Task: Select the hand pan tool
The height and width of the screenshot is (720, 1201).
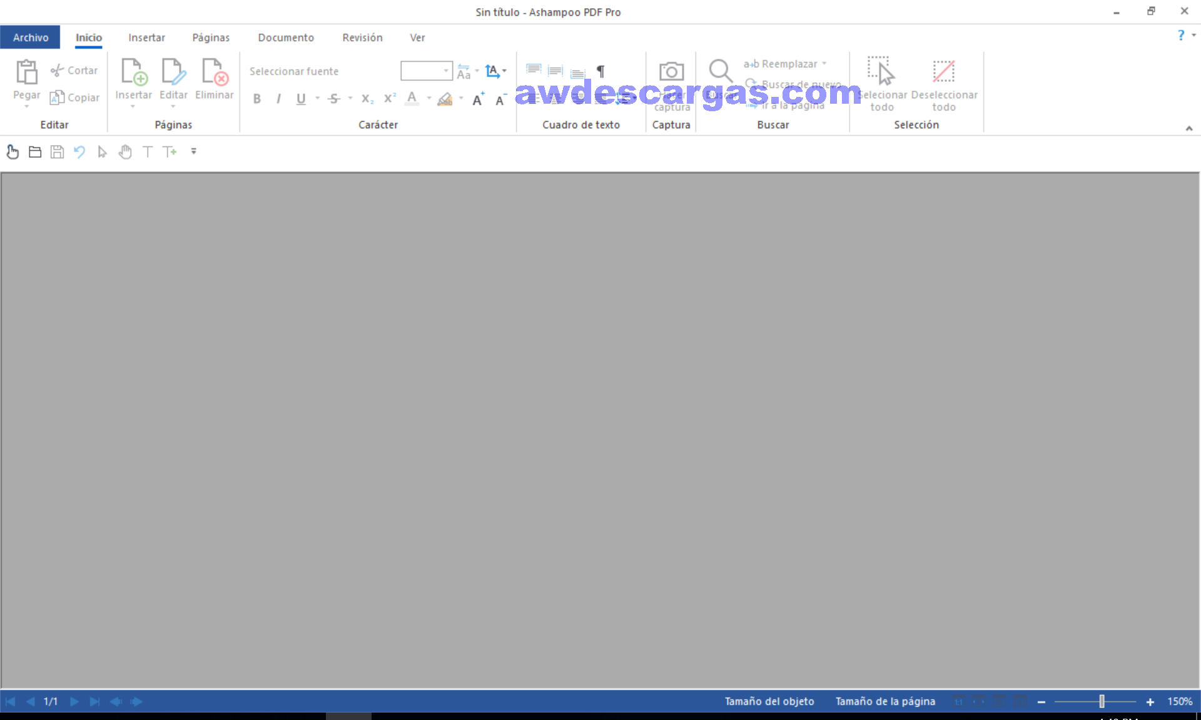Action: coord(125,152)
